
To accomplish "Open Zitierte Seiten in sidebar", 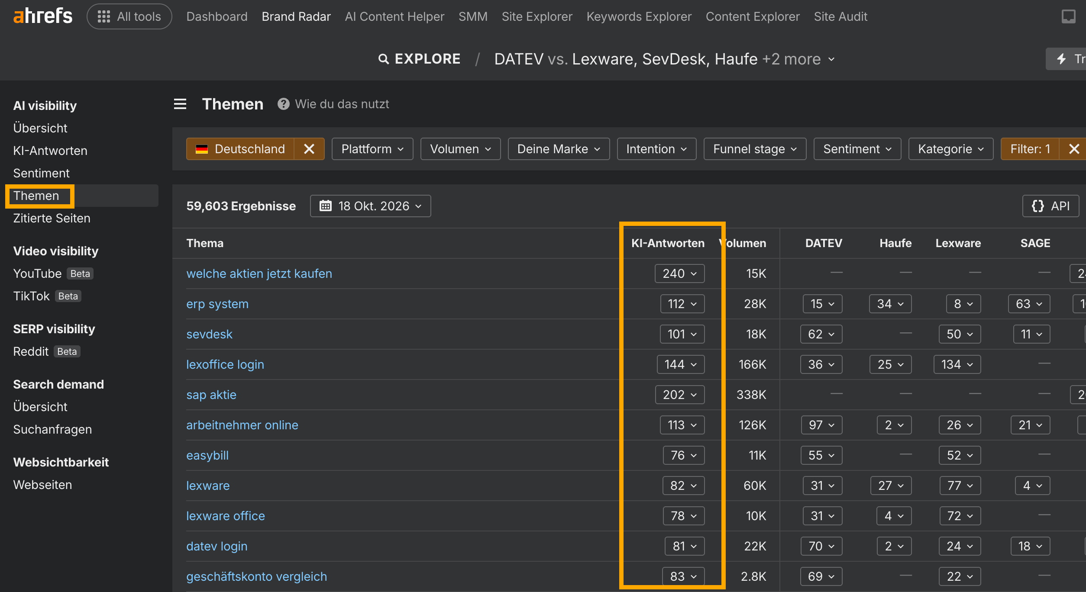I will [52, 218].
